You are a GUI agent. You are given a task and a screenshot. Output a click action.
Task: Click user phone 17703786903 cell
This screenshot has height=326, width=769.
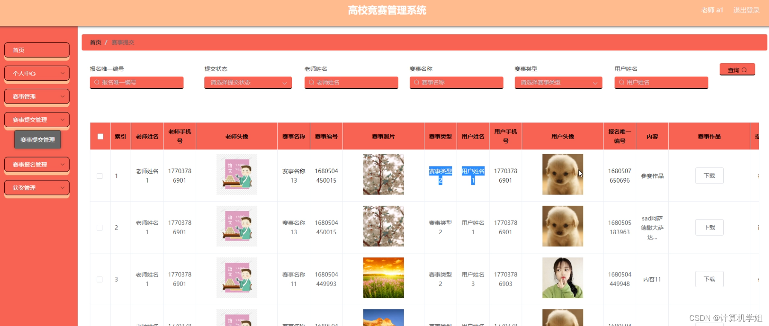pos(506,279)
